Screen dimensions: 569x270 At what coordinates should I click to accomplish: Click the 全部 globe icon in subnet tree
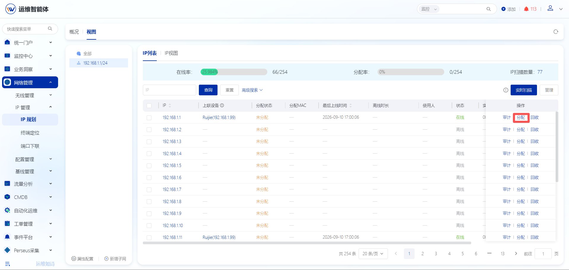click(79, 54)
